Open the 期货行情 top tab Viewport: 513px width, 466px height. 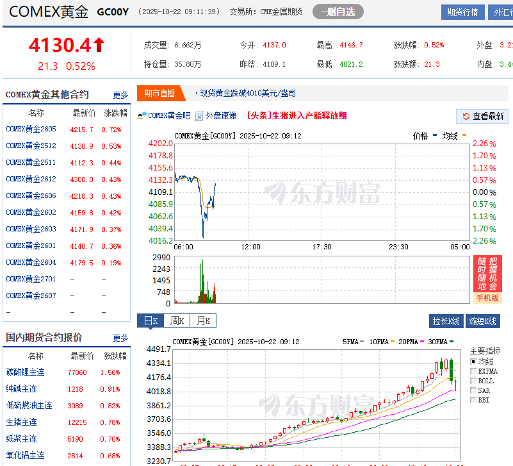462,12
